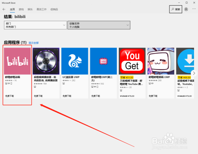Click 免费下载 under 哔哩哔哩UWP(第三方)
Viewport: 198px width, 154px height.
(95, 96)
